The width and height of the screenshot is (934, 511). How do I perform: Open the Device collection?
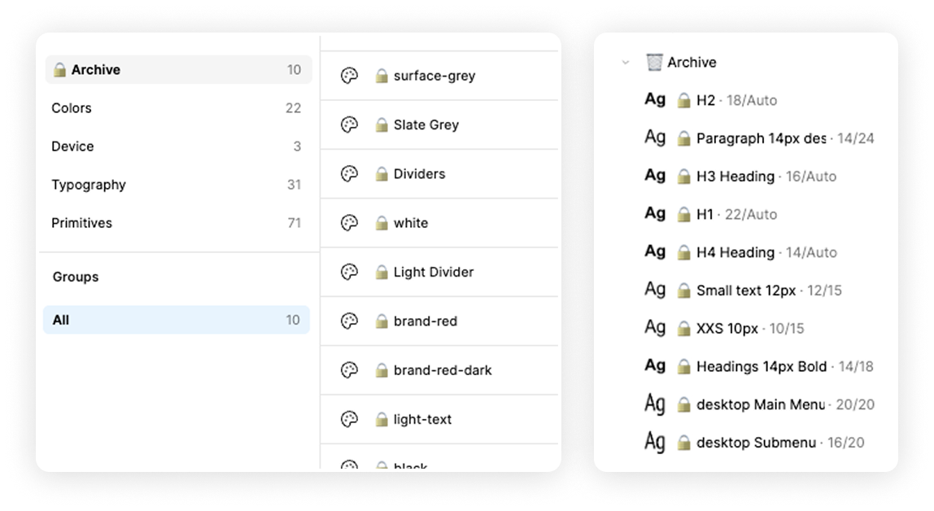click(x=72, y=146)
